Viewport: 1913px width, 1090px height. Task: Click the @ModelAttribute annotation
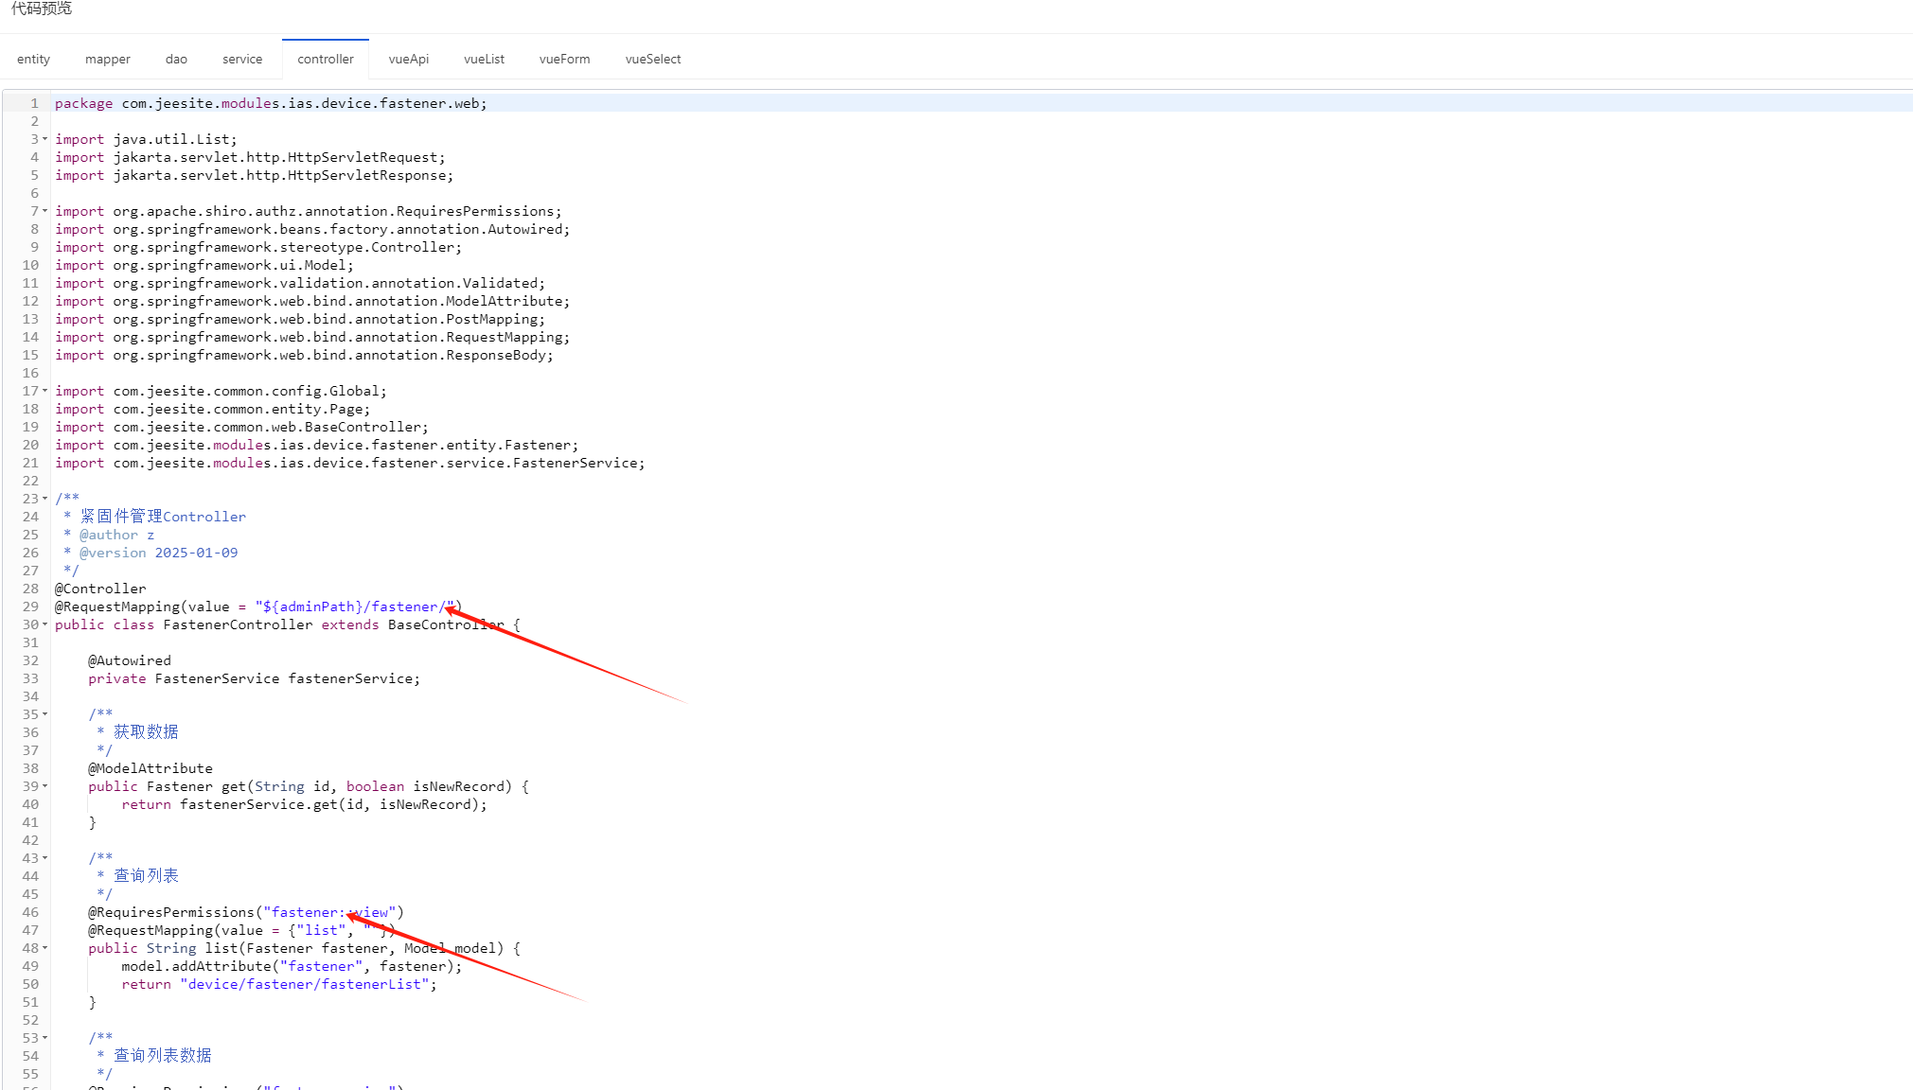point(151,768)
